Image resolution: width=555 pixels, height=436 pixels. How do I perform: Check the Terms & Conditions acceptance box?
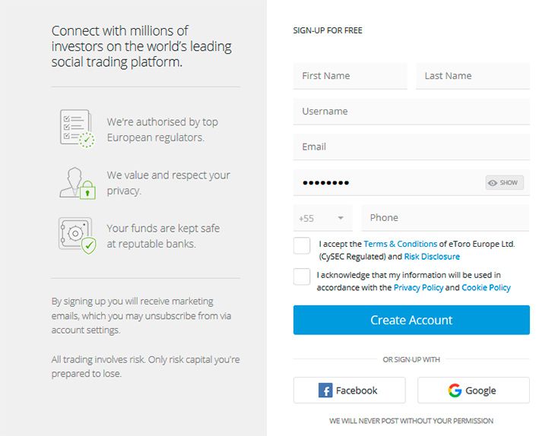click(302, 245)
